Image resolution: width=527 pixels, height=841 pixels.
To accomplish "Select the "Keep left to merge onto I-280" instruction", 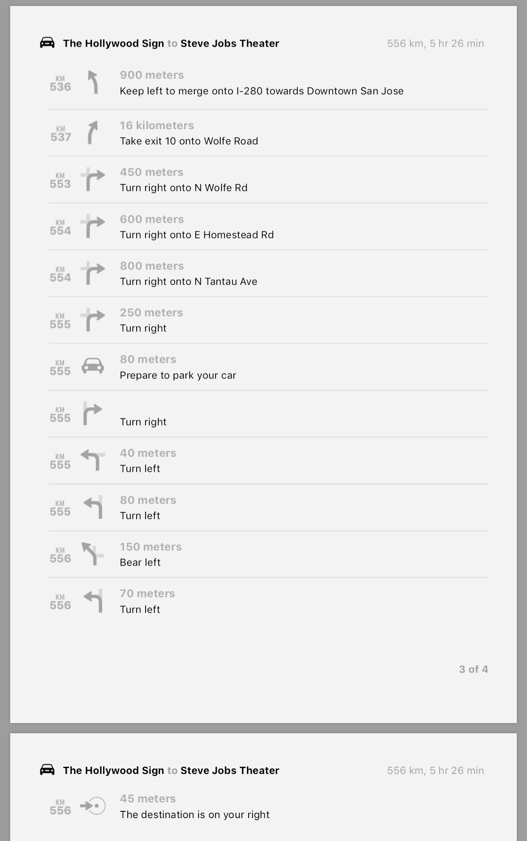I will click(261, 91).
